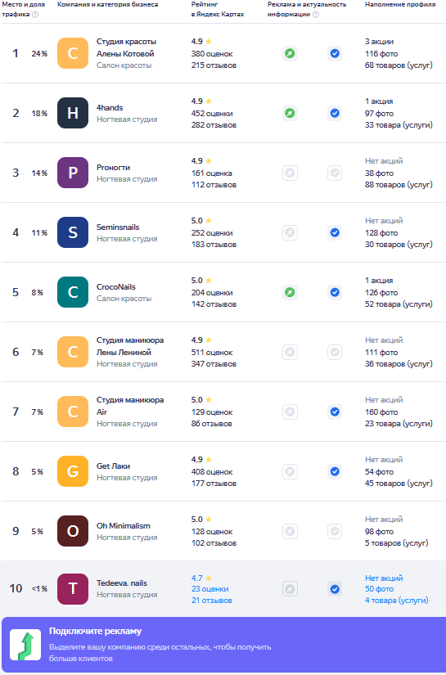This screenshot has width=446, height=675.
Task: Click the grey advertising icon in Pronogti row
Action: (x=291, y=173)
